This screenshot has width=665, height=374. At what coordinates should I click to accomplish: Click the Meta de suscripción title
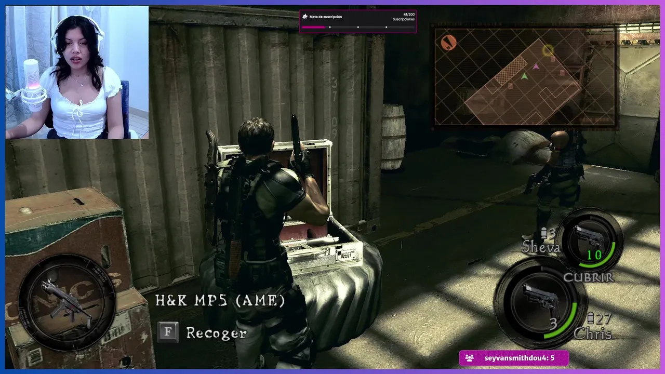[x=325, y=17]
